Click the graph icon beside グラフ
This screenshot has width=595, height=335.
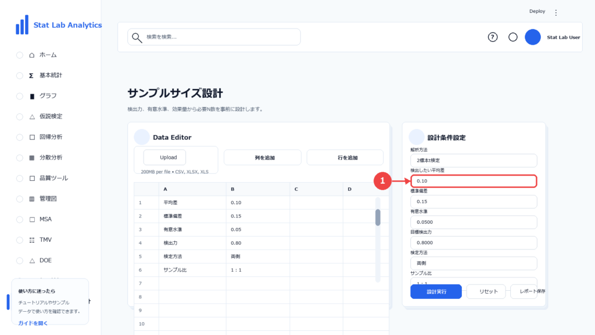32,96
